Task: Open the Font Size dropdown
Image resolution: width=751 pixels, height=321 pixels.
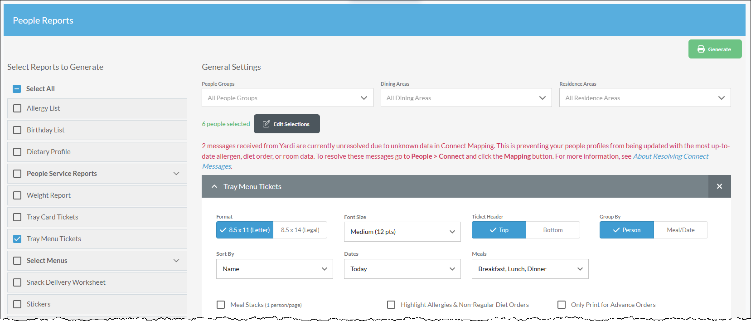Action: click(402, 232)
